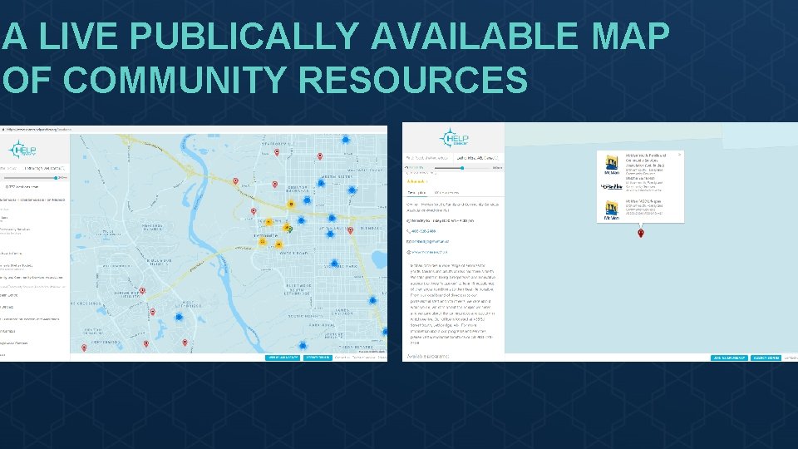The height and width of the screenshot is (449, 798).
Task: Click the red pin below the McMan popup
Action: [x=641, y=233]
